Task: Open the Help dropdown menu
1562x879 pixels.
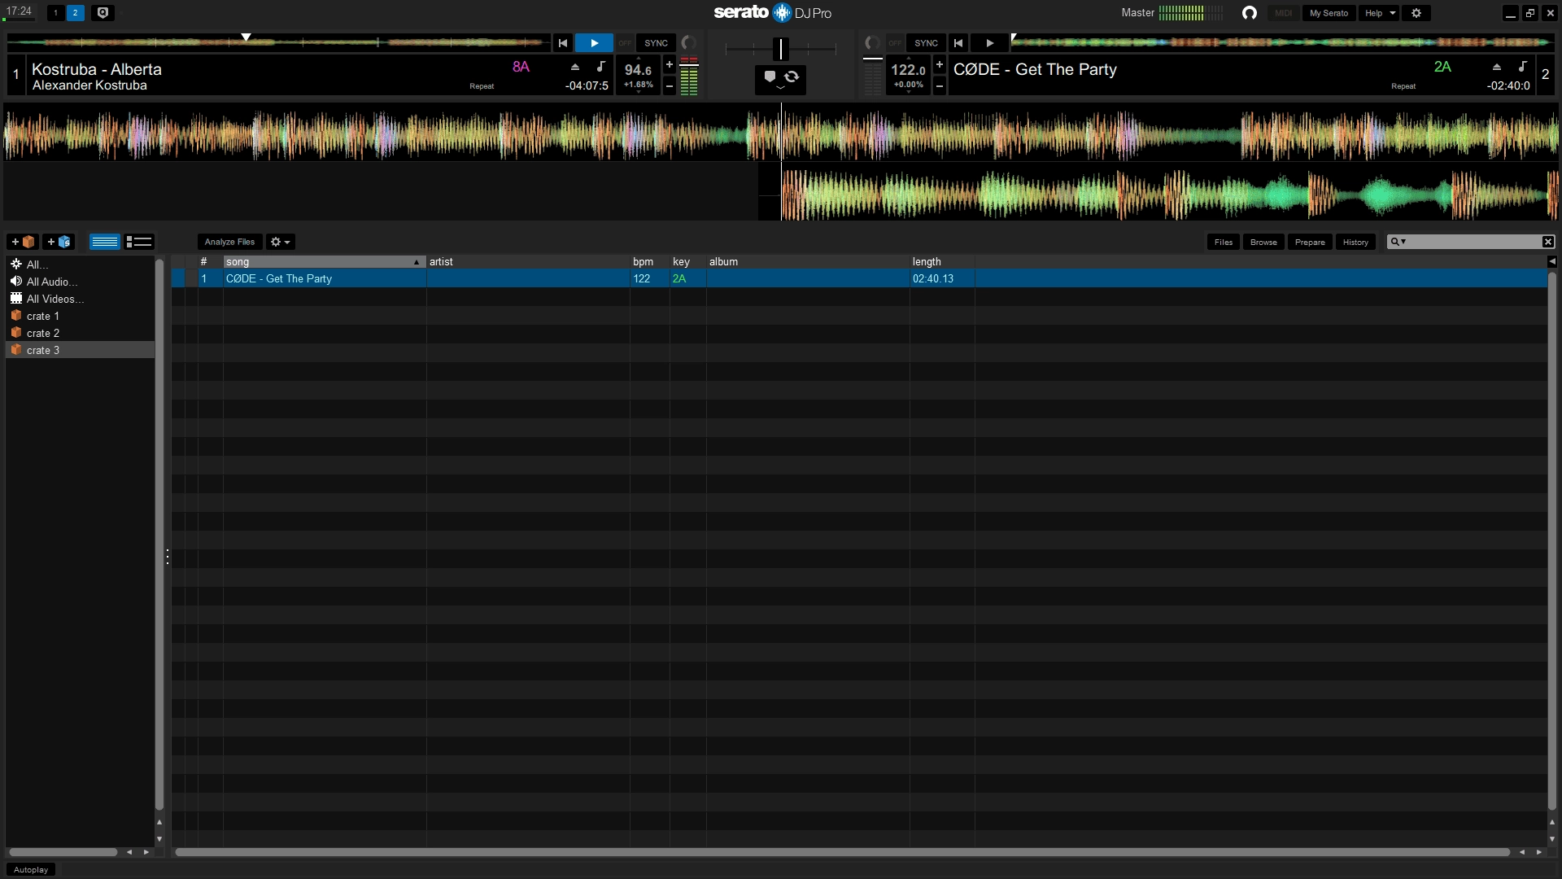Action: [1379, 13]
